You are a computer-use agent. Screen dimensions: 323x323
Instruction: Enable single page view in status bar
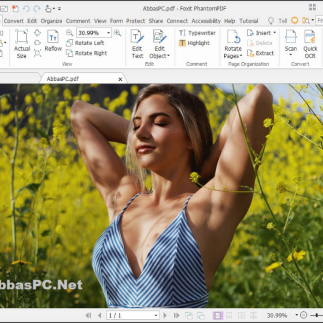217,316
